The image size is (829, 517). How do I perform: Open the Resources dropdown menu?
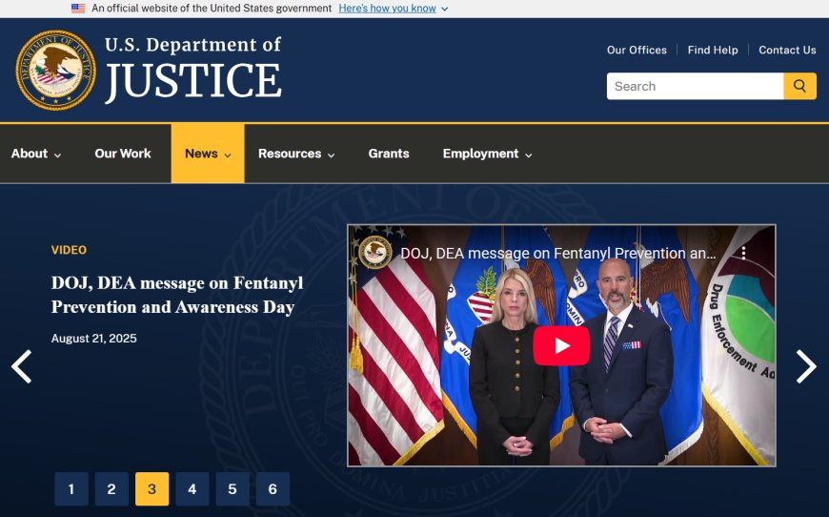pyautogui.click(x=296, y=154)
